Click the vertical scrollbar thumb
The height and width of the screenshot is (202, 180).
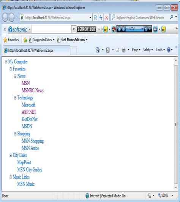click(176, 124)
